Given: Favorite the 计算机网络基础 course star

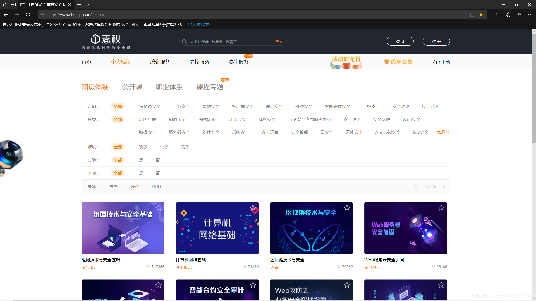Looking at the screenshot, I should coord(253,208).
